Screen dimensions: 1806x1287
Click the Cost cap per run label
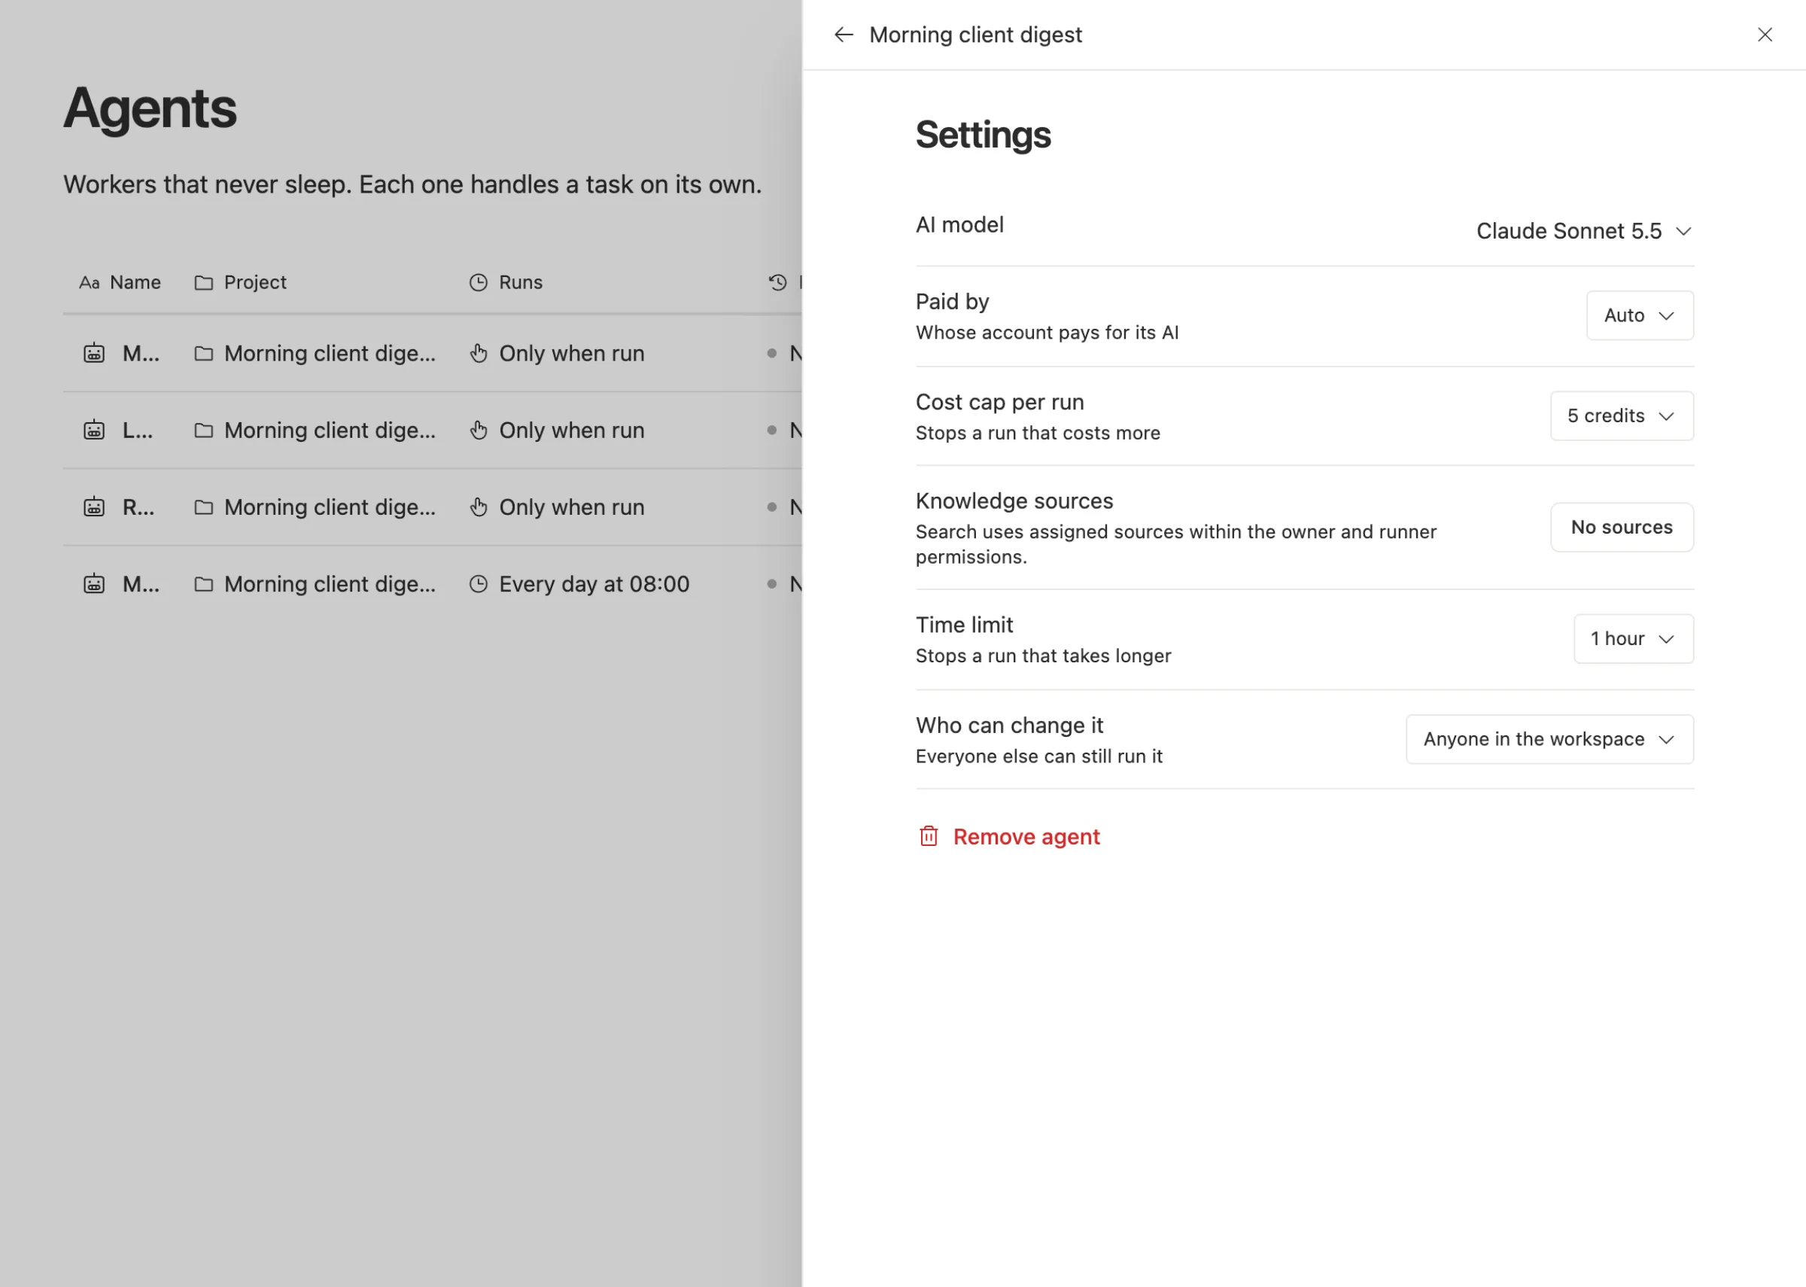click(x=999, y=402)
